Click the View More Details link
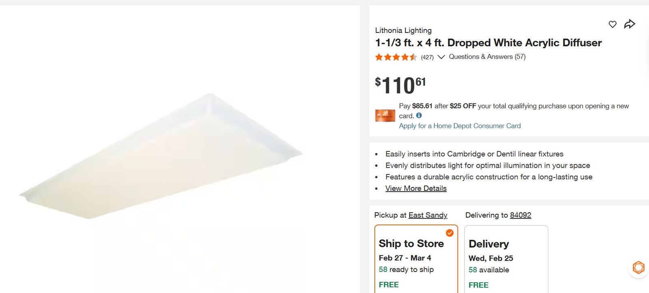 click(416, 188)
